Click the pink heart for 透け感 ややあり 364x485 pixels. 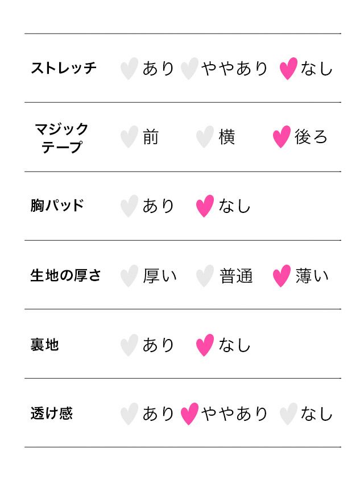pos(189,414)
